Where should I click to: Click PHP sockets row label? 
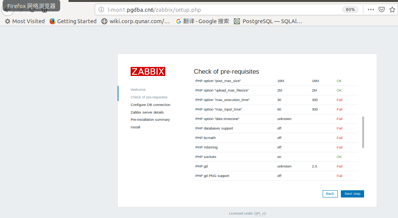[206, 157]
